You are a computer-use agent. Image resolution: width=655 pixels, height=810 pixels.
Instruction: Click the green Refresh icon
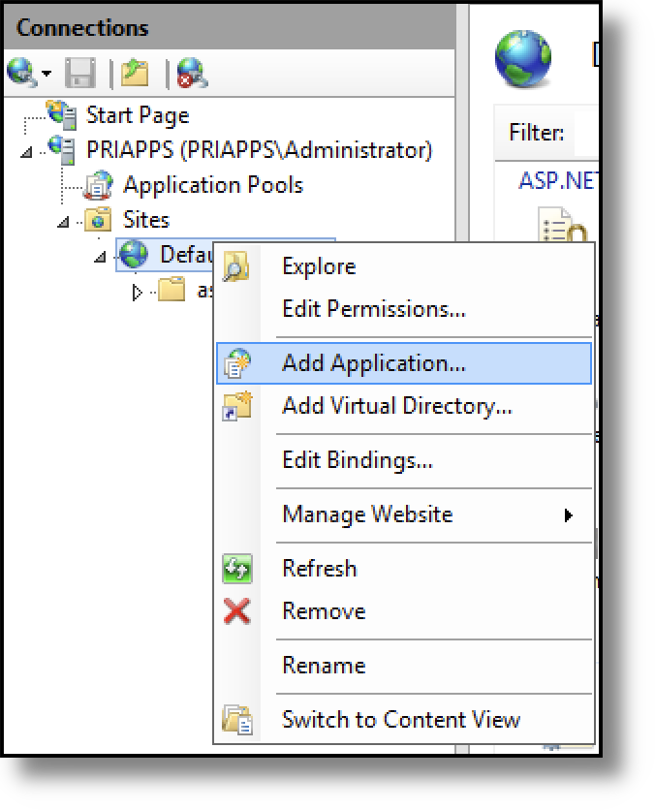pos(237,569)
